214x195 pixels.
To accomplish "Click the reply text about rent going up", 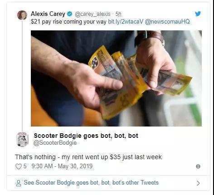I will pyautogui.click(x=88, y=157).
